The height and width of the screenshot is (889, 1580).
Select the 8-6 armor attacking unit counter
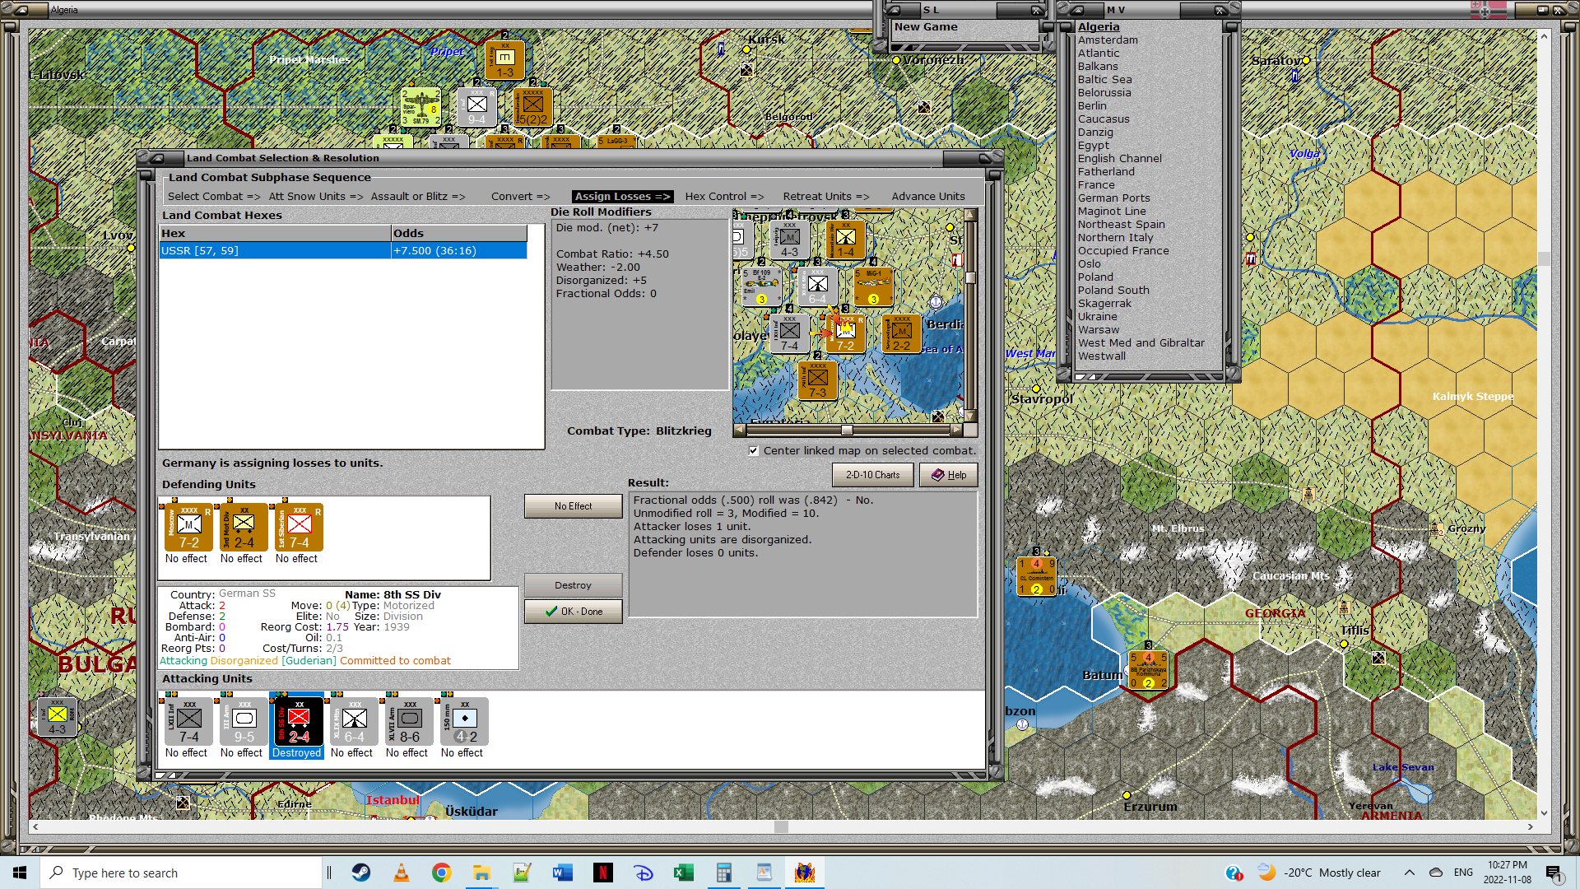point(409,722)
